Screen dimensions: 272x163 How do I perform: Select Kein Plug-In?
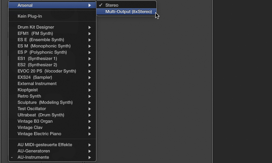(x=52, y=16)
